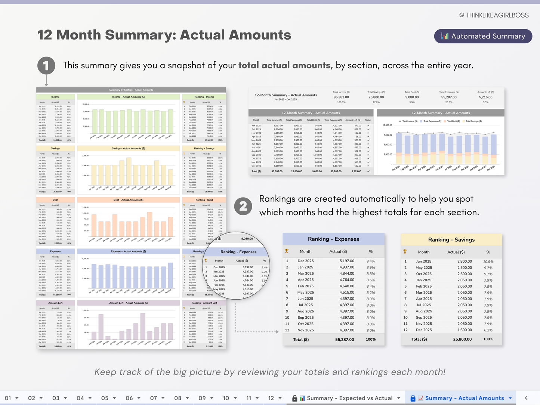Image resolution: width=540 pixels, height=405 pixels.
Task: Click the Status checkmark for Jan 2025 row
Action: (x=368, y=126)
